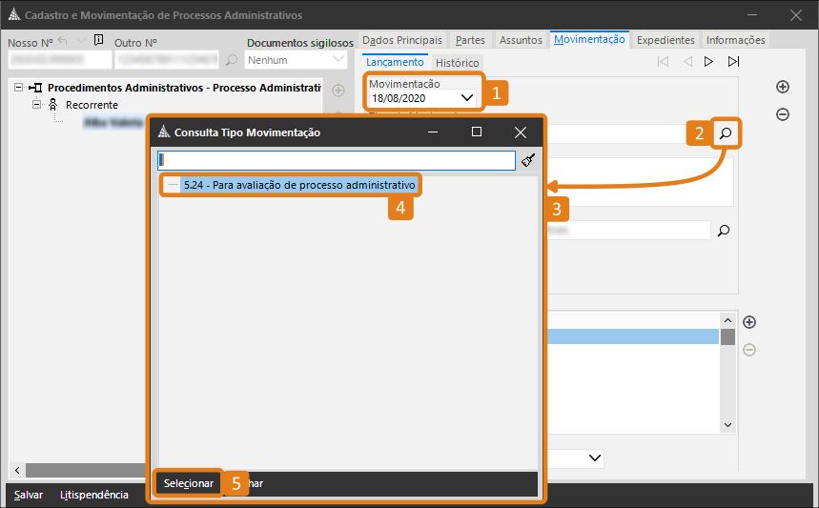This screenshot has width=819, height=508.
Task: Go to the next record arrow
Action: [708, 62]
